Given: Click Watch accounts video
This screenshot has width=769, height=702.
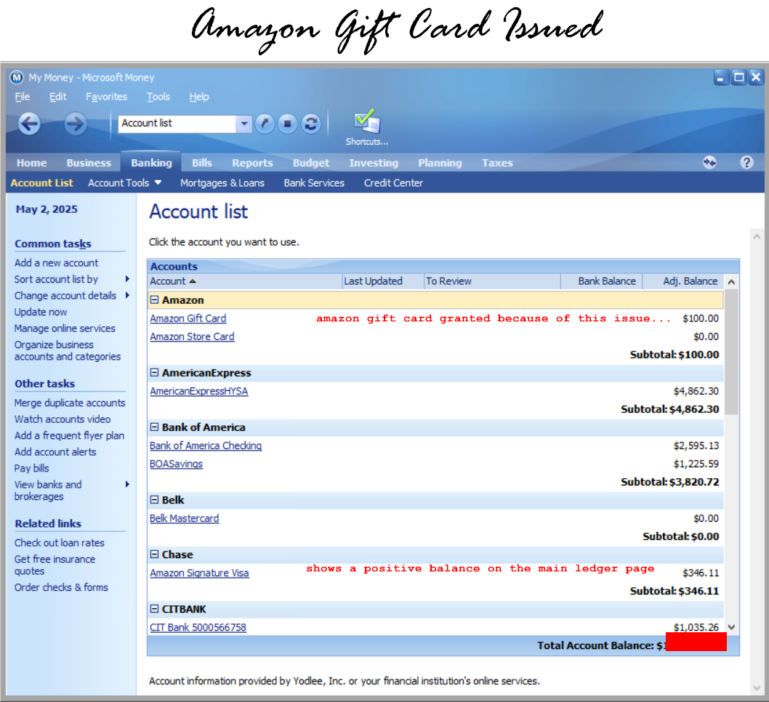Looking at the screenshot, I should tap(63, 419).
